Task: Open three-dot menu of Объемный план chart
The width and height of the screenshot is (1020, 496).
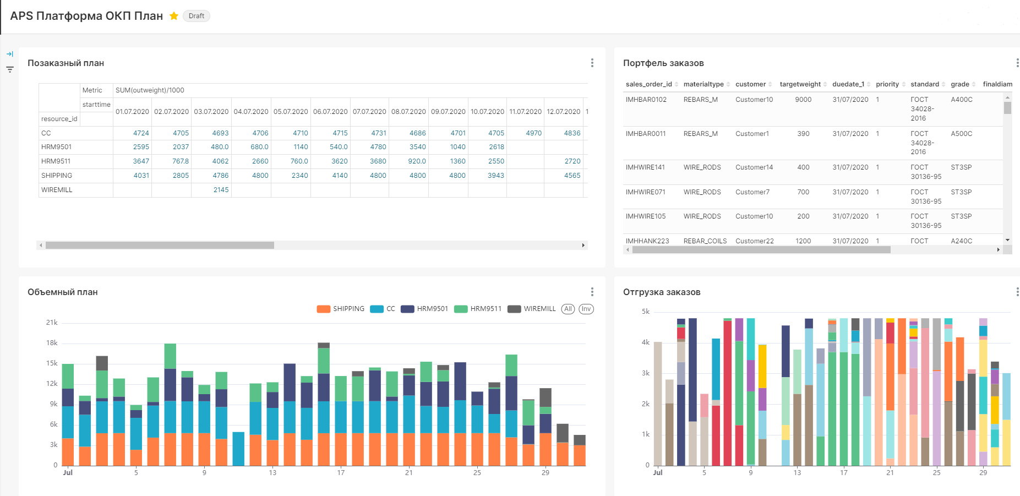Action: click(x=592, y=292)
